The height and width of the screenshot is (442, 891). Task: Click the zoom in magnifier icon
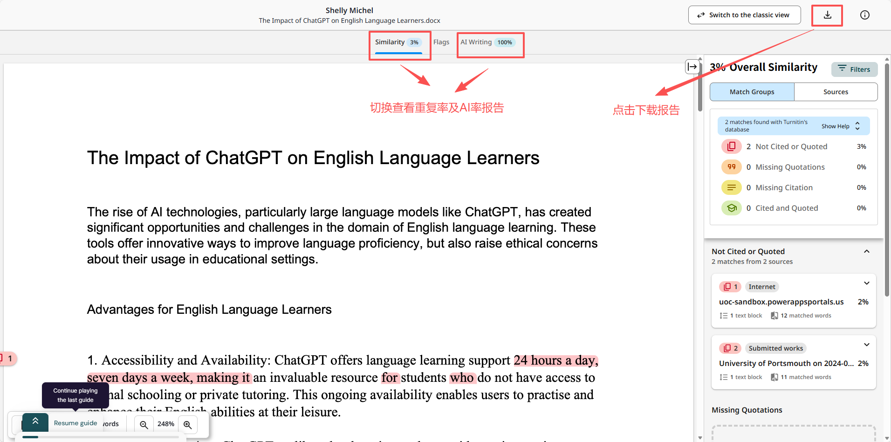pyautogui.click(x=187, y=424)
